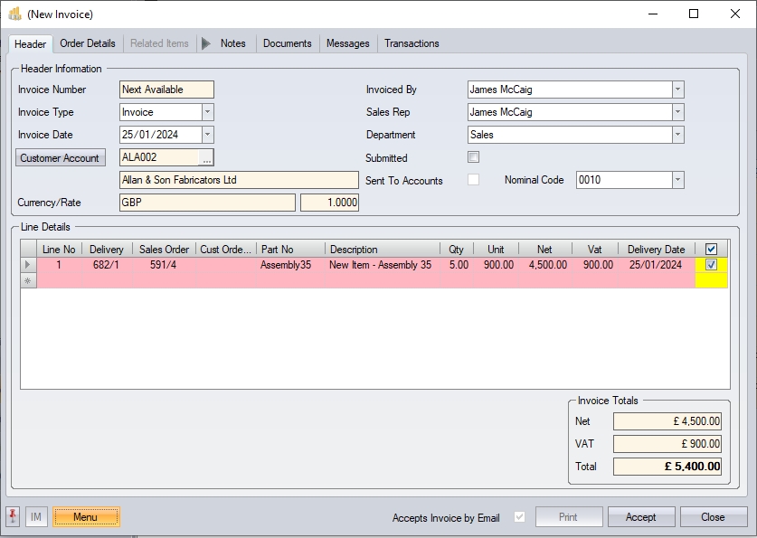Click the ellipsis browse button beside ALA002

coord(207,158)
